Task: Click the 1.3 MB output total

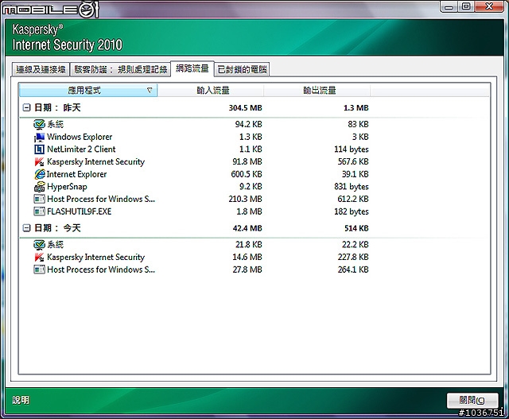Action: coord(356,108)
